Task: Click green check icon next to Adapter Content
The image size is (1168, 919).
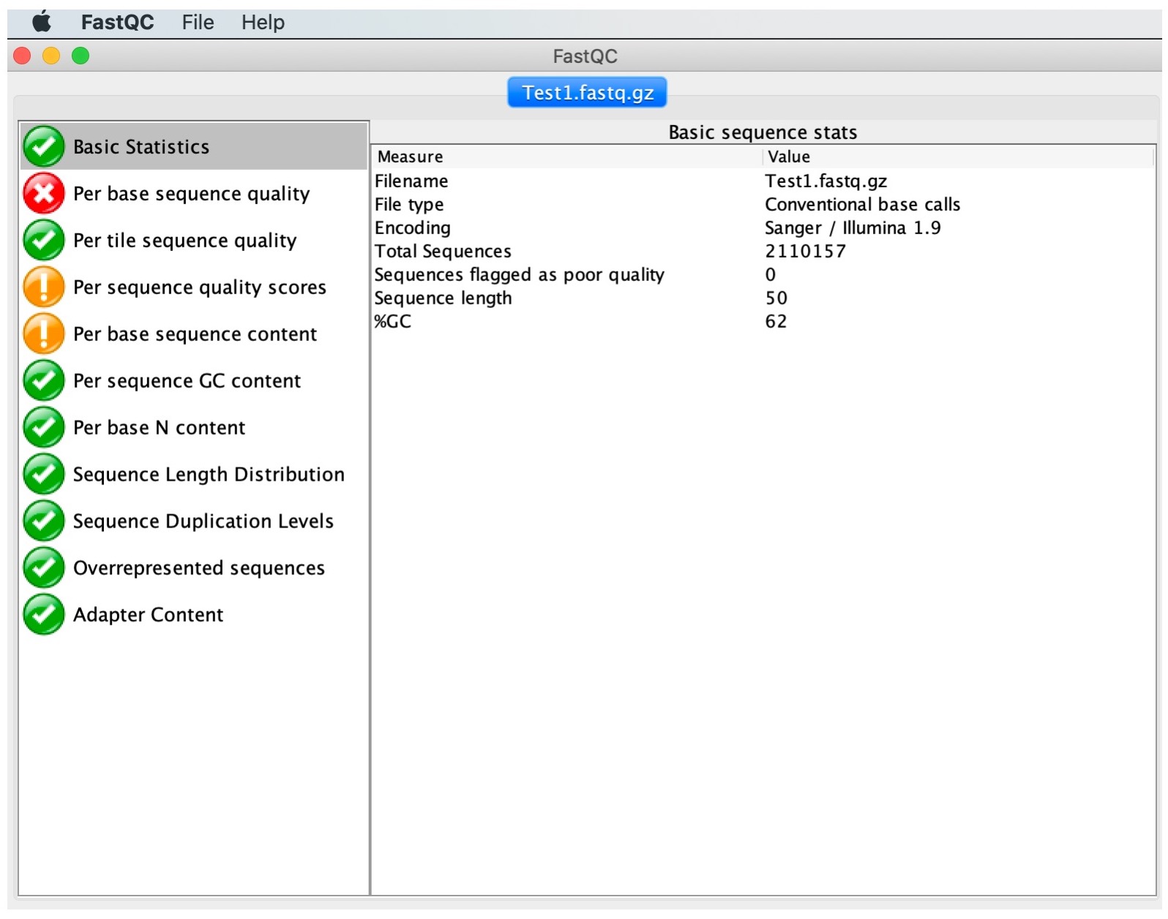Action: point(44,615)
